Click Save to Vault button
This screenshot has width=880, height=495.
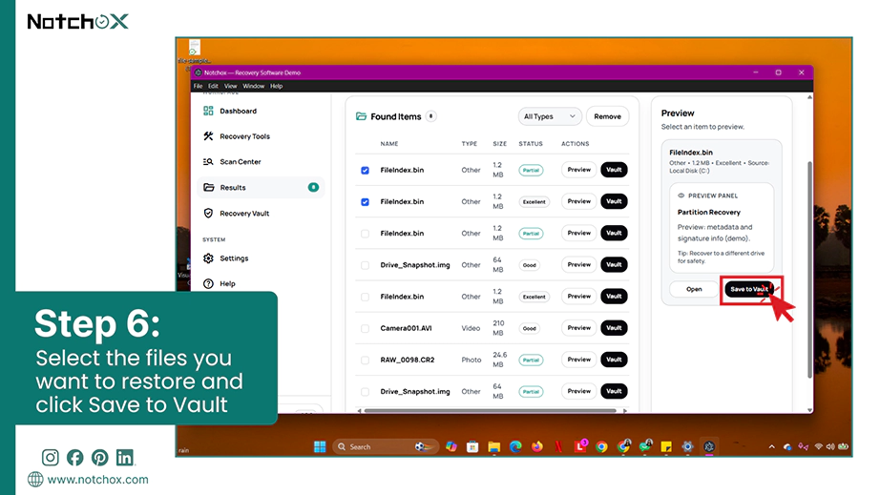point(749,289)
